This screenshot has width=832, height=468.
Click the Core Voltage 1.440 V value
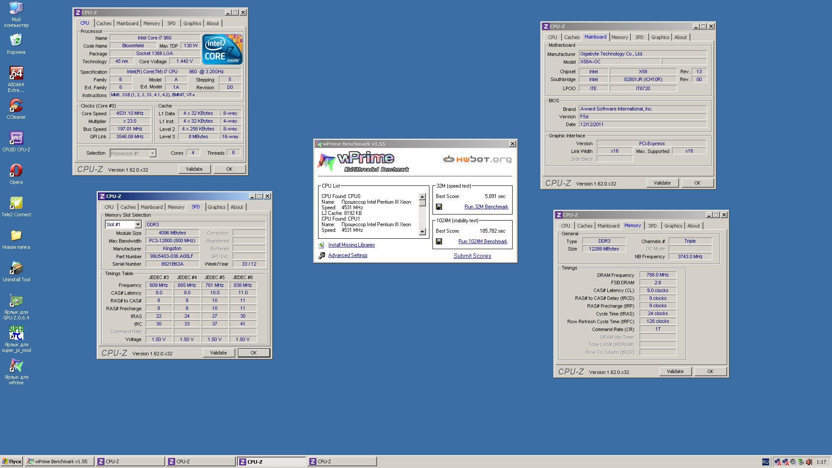(185, 62)
